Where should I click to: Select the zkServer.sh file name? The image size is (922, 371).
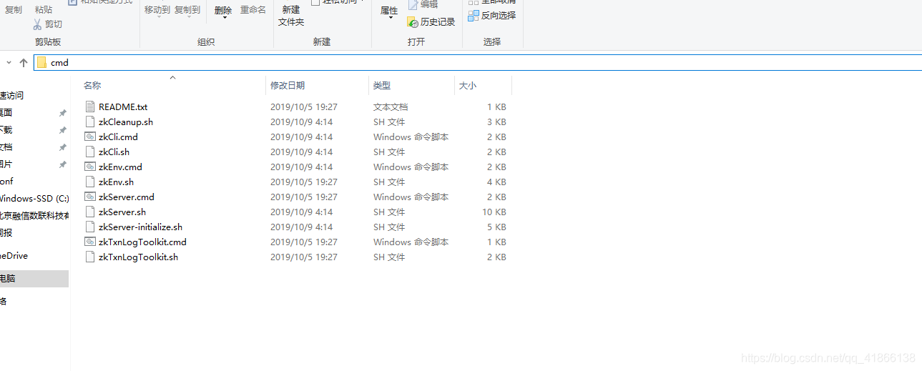pyautogui.click(x=122, y=212)
